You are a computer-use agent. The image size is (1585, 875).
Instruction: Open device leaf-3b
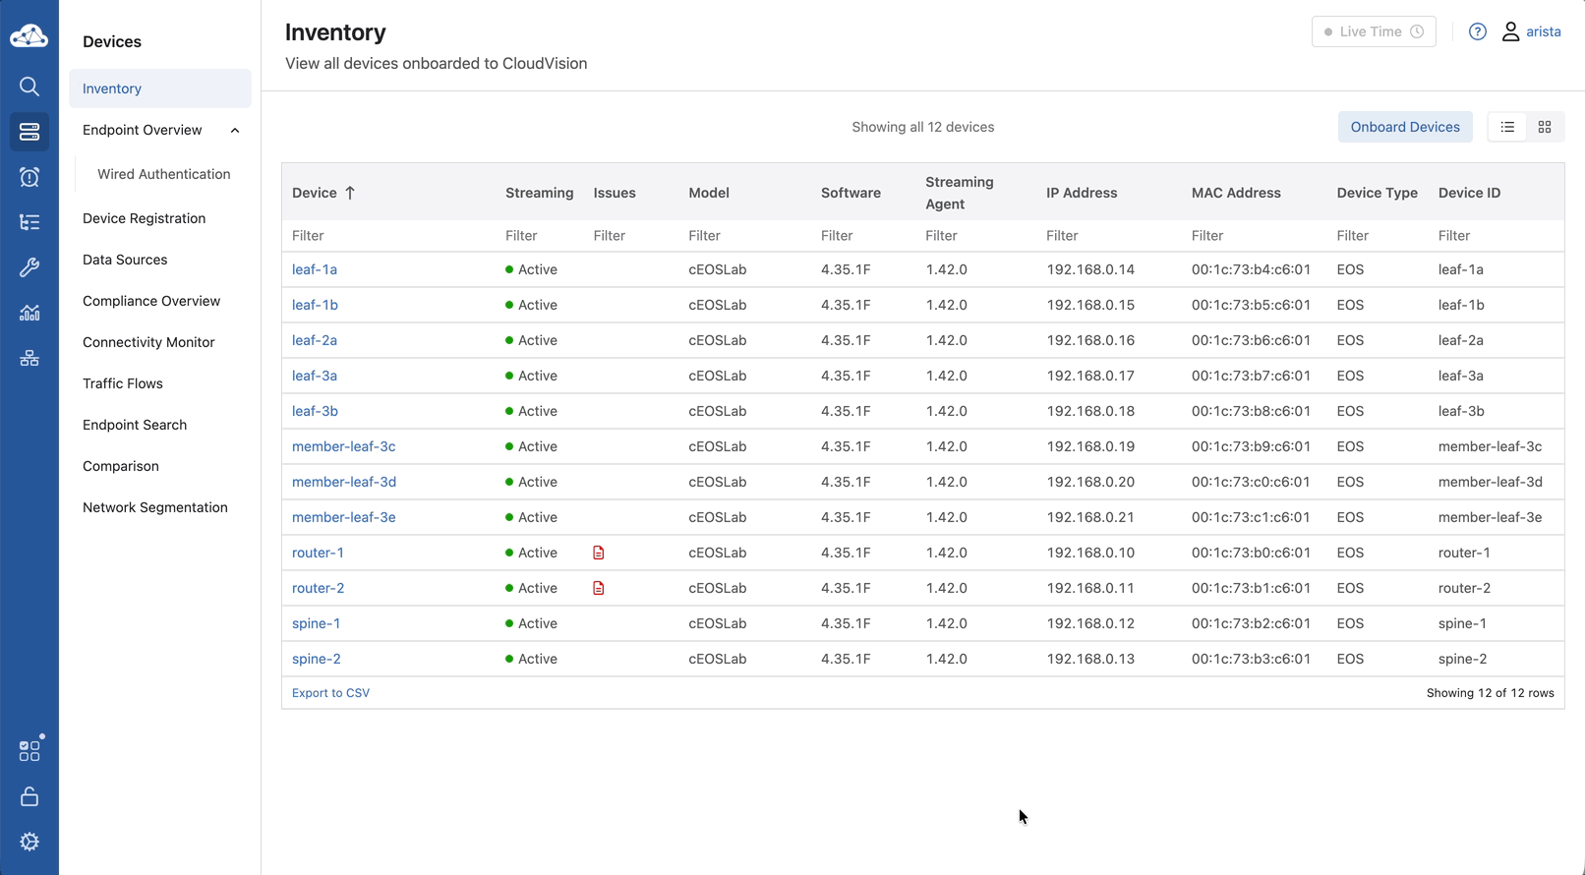click(315, 411)
